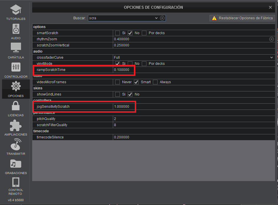278x205 pixels.
Task: Open the Ampliaciones puzzle piece icon
Action: (16, 125)
